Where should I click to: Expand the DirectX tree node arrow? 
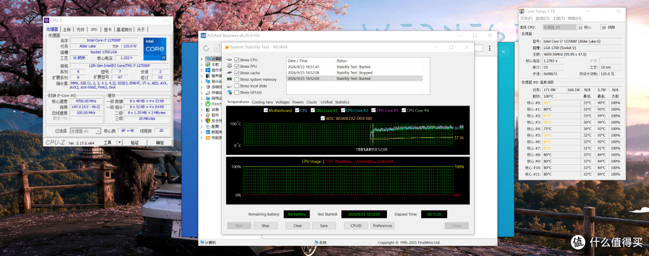pos(201,104)
